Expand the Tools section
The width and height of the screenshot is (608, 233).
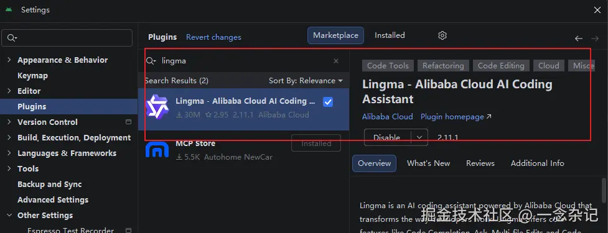pyautogui.click(x=9, y=169)
